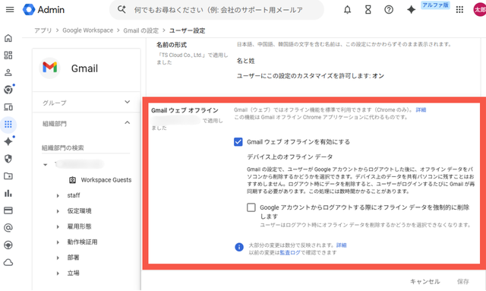This screenshot has width=486, height=291.
Task: Open the generative AI sparkle icon in the sidebar
Action: point(8,141)
